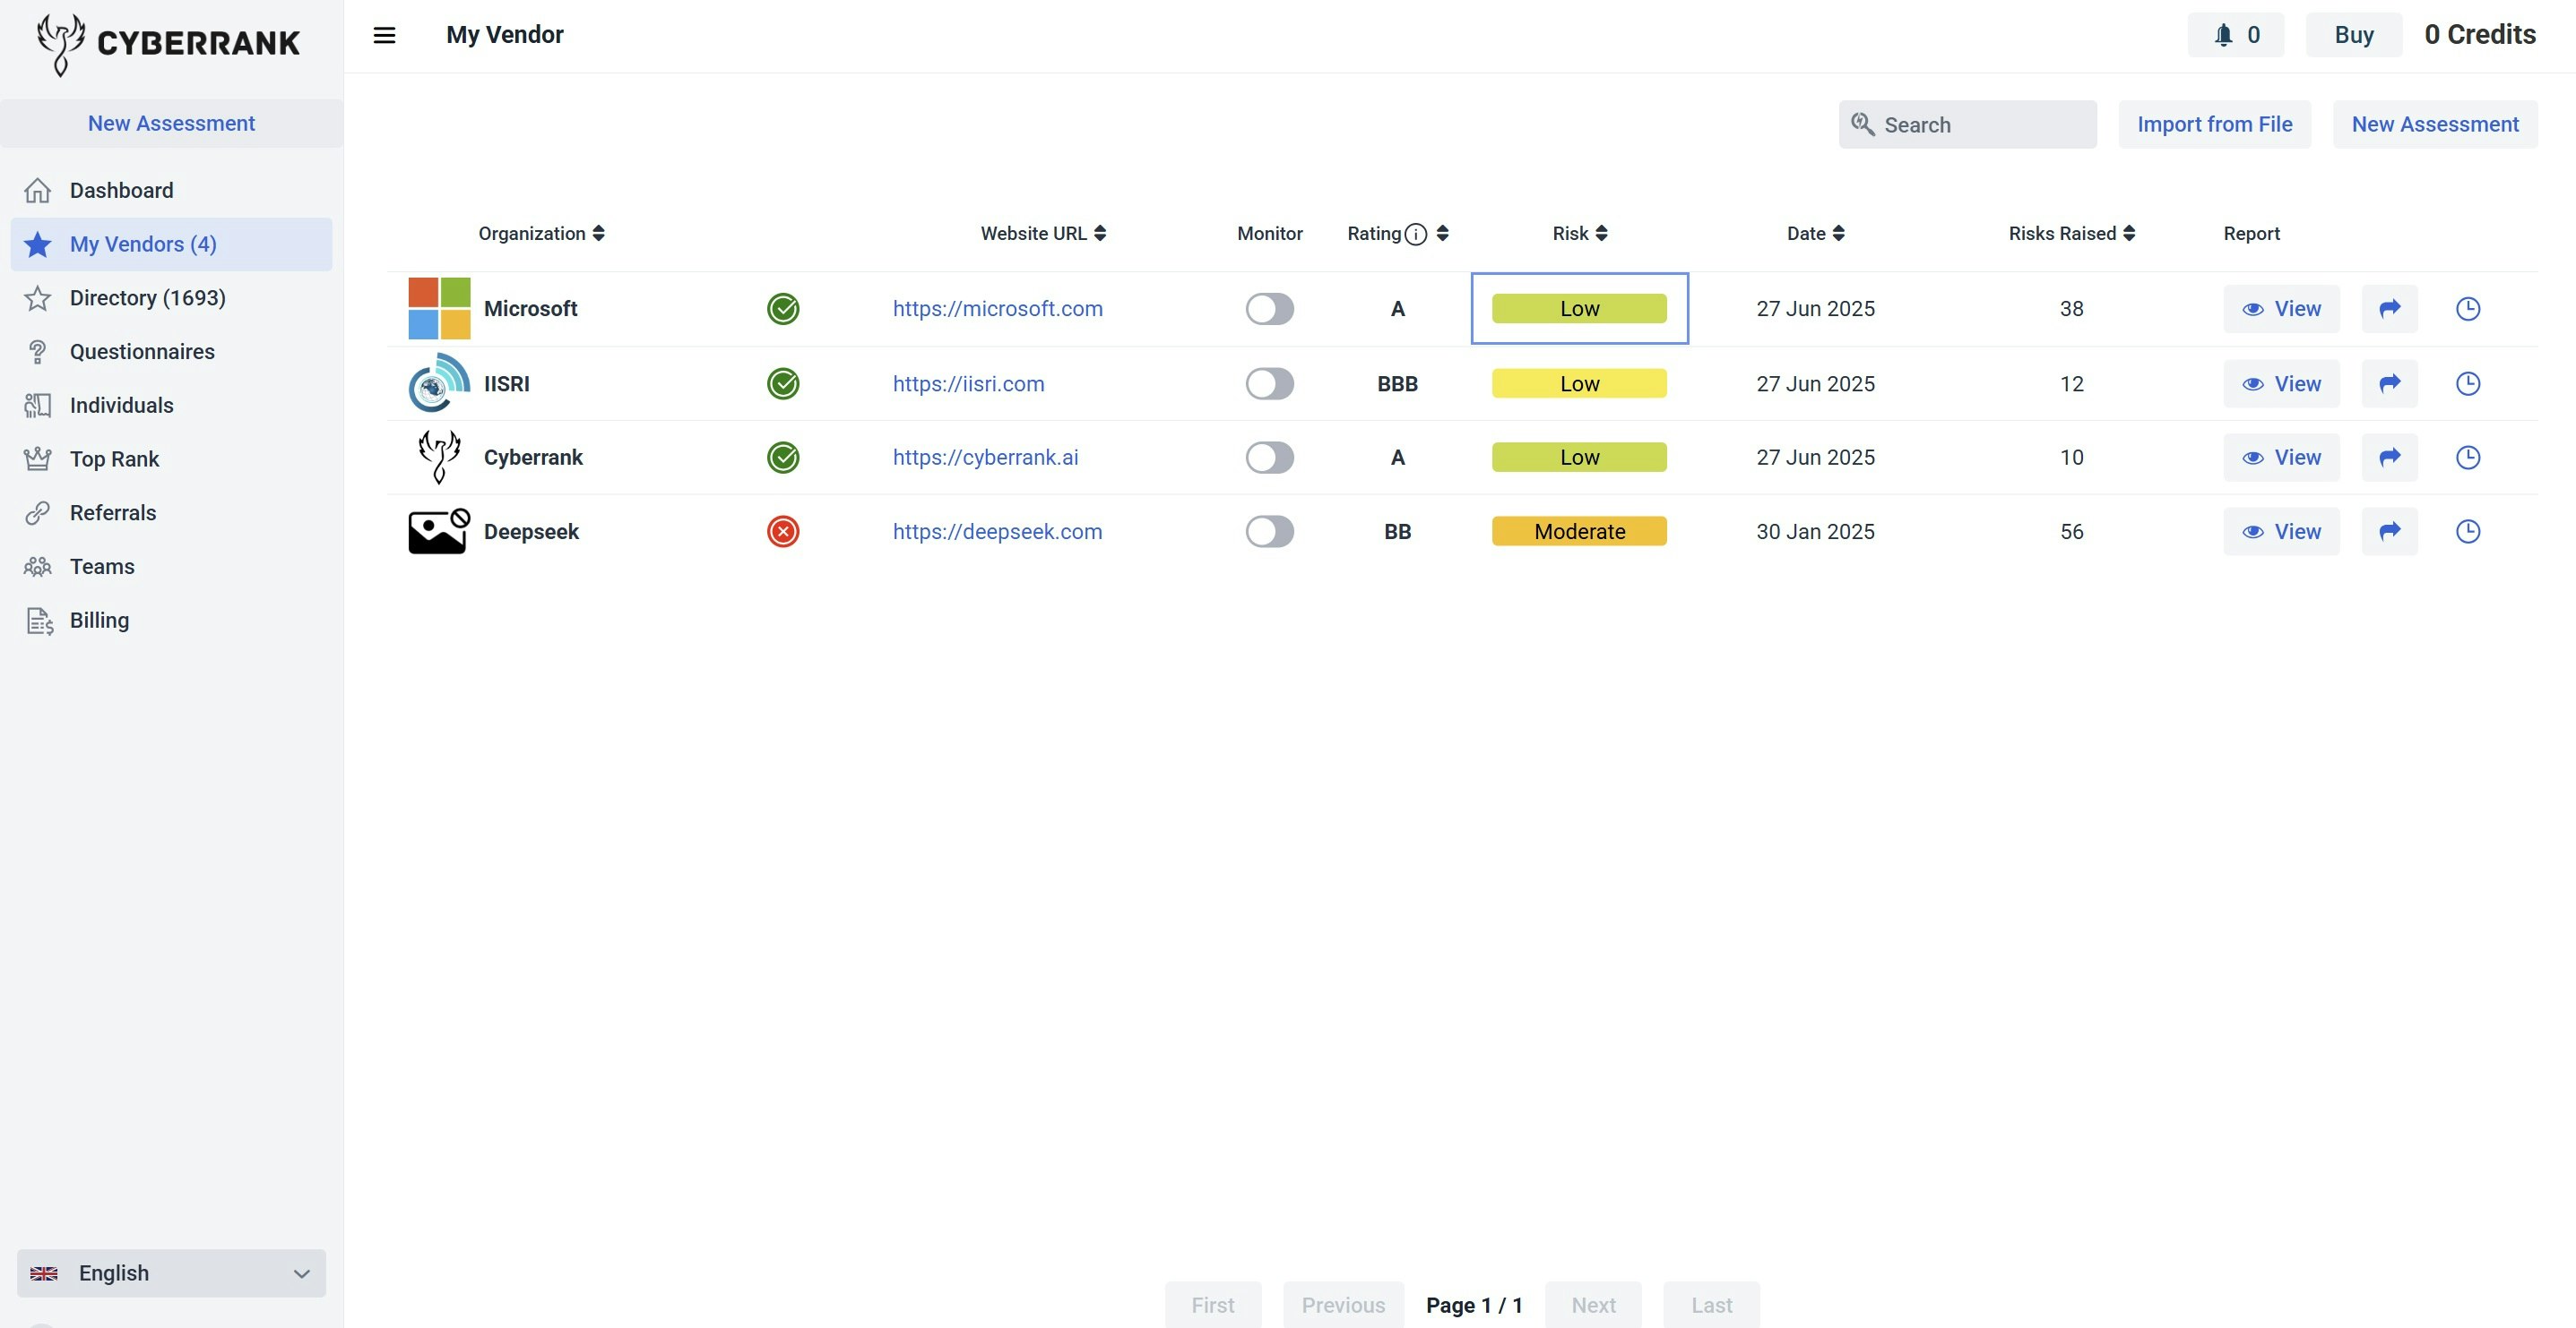Click Cyberrank's green verified checkmark icon
This screenshot has width=2576, height=1328.
(x=783, y=458)
